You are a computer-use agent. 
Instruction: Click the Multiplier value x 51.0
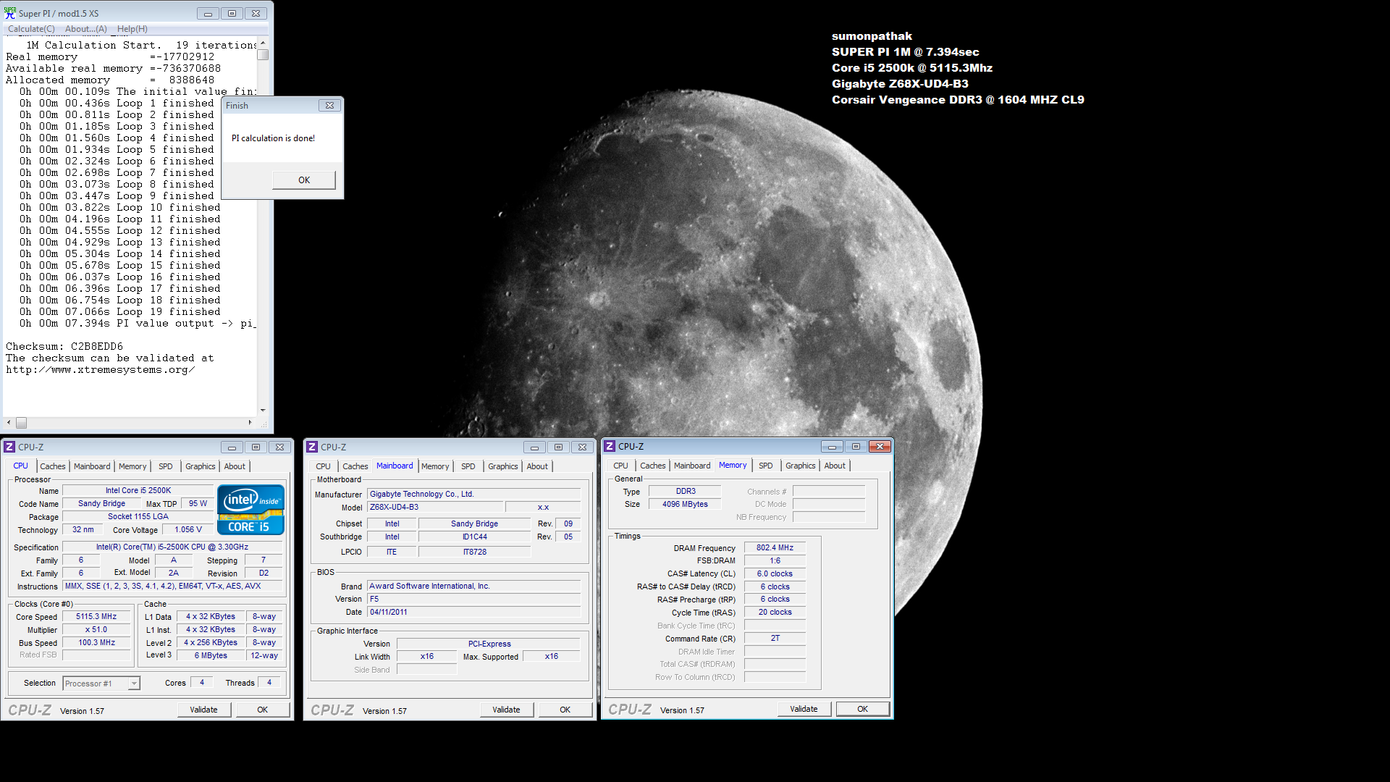coord(96,629)
